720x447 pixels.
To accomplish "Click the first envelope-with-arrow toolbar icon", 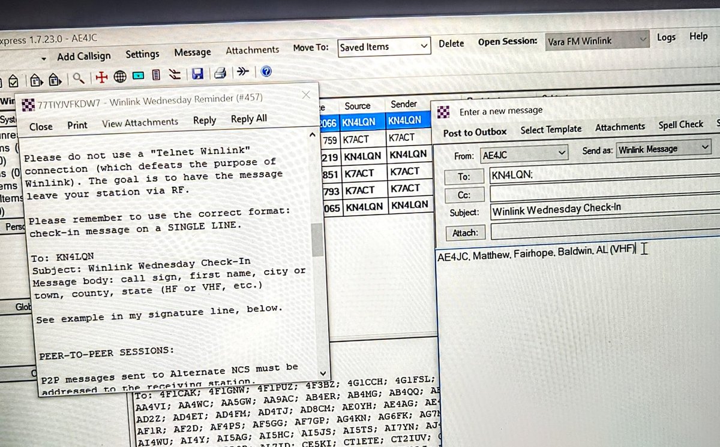I will point(36,80).
